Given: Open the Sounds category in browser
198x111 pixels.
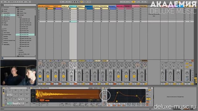Looking at the screenshot, I should click(x=6, y=9).
